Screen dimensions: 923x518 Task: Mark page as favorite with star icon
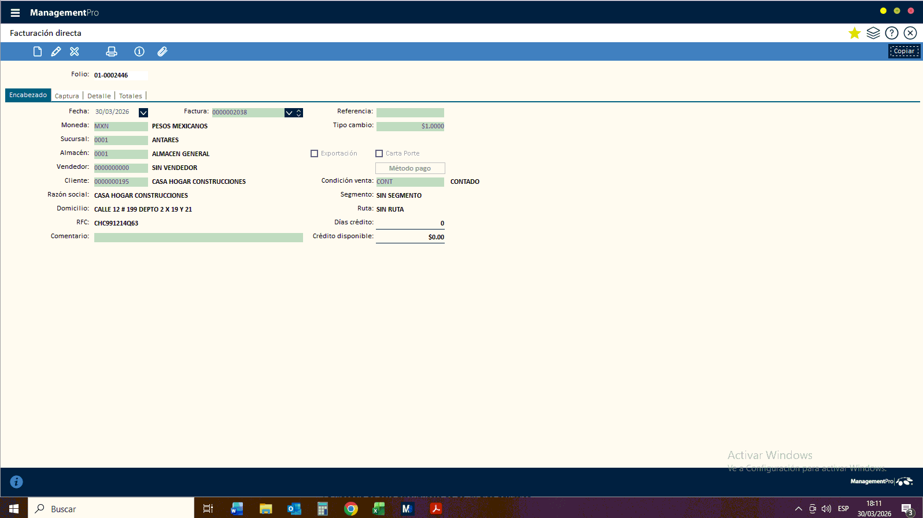tap(854, 33)
